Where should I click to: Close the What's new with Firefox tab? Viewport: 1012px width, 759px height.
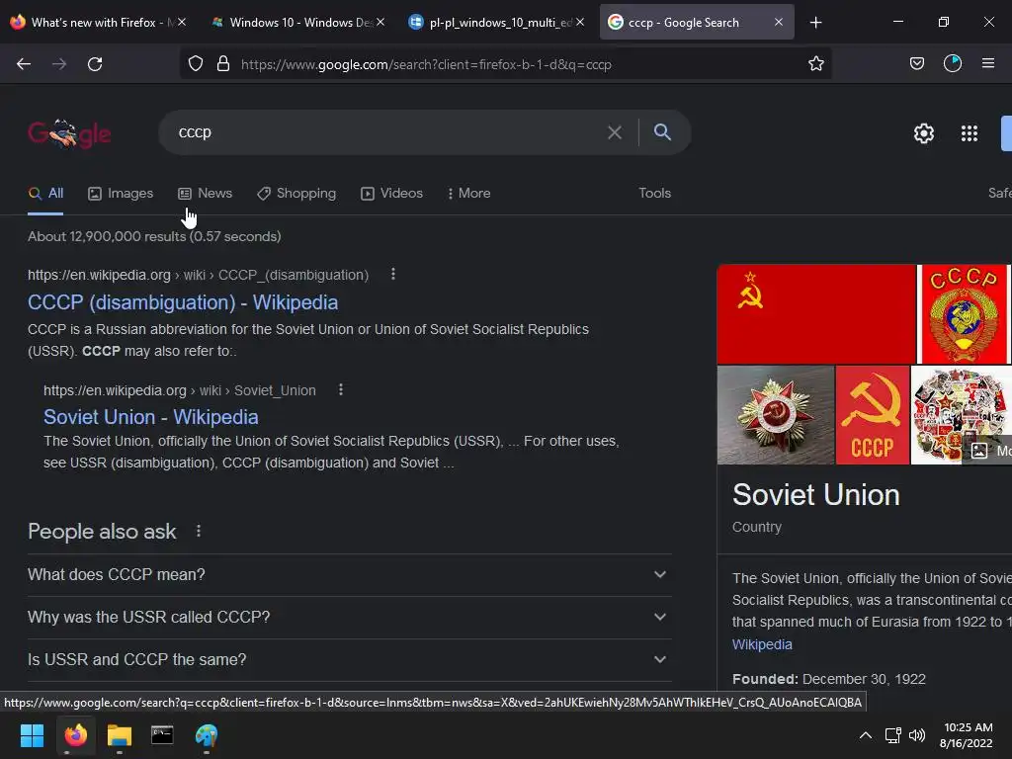pyautogui.click(x=182, y=23)
